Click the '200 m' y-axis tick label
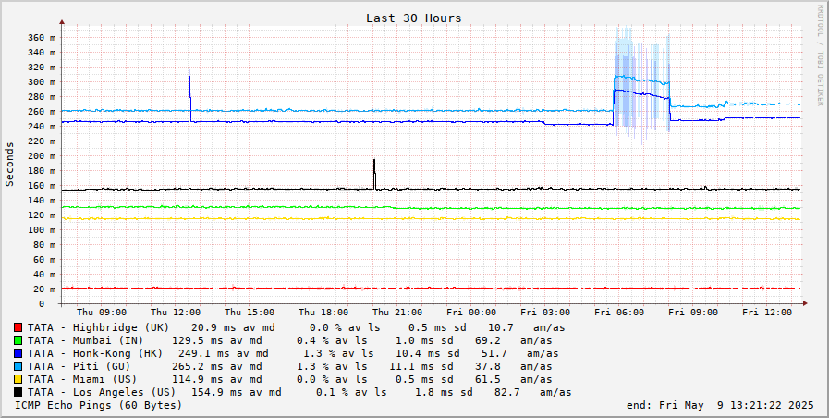The image size is (829, 418). pos(41,156)
